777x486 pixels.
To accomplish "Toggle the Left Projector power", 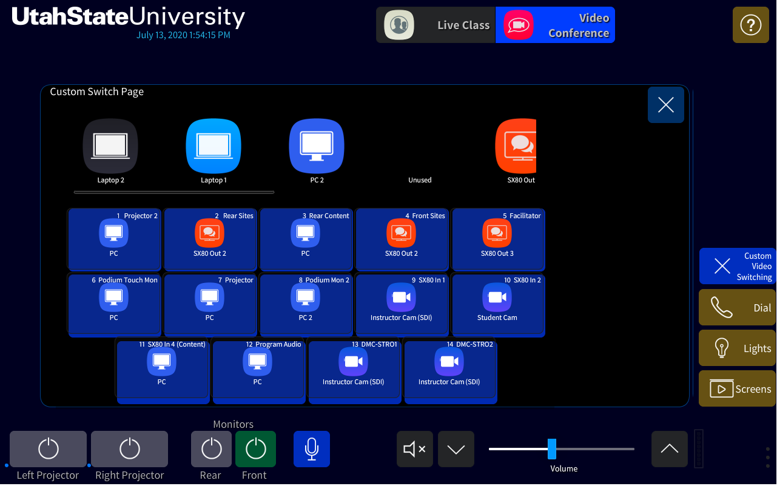I will click(x=49, y=449).
